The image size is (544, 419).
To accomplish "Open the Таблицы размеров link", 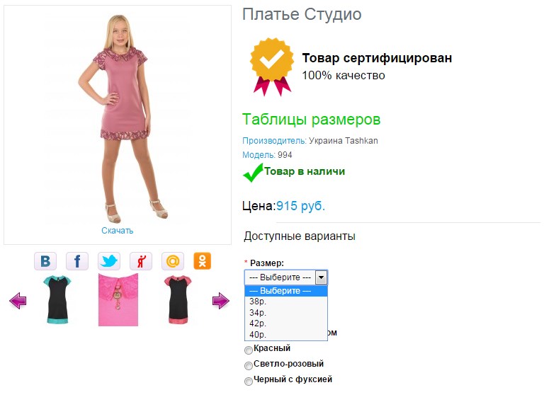I will [x=311, y=120].
